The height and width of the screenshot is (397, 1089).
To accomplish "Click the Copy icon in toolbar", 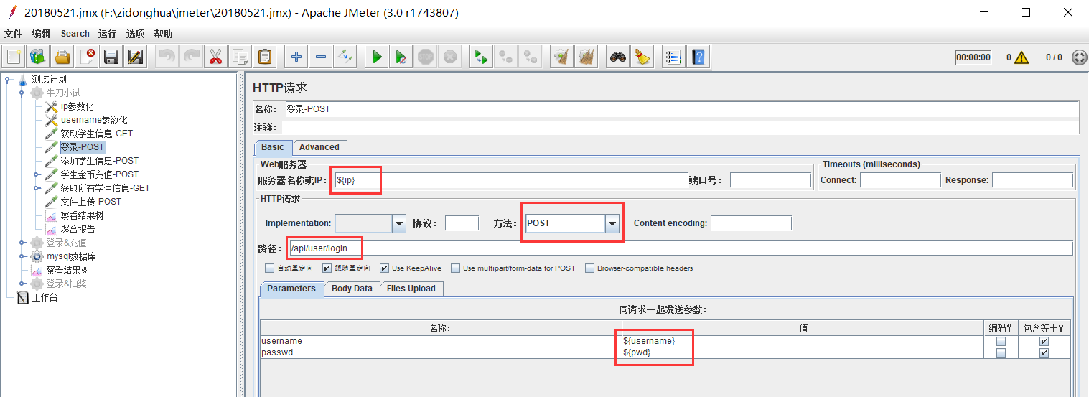I will point(240,56).
